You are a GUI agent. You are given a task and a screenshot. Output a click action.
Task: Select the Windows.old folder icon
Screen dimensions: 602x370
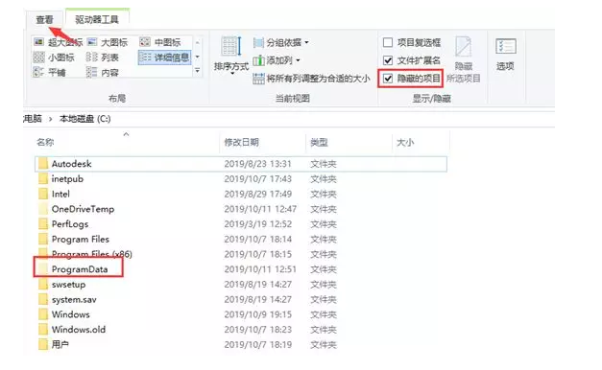tap(43, 330)
